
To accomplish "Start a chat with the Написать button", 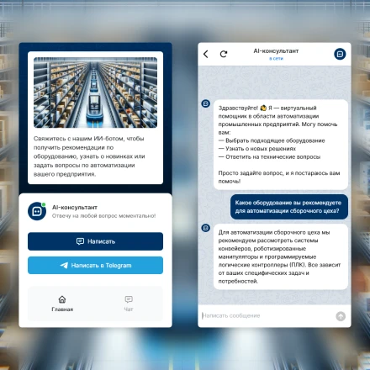I will point(95,241).
